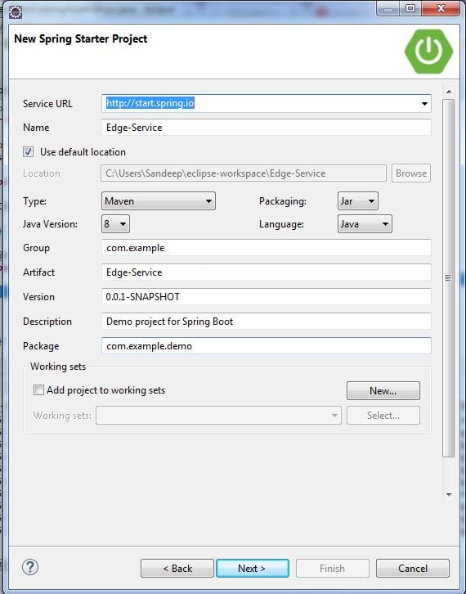The height and width of the screenshot is (594, 466).
Task: Open the help question mark icon
Action: [30, 567]
